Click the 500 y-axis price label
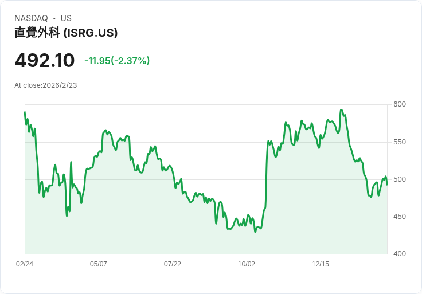The height and width of the screenshot is (294, 422). [x=400, y=179]
